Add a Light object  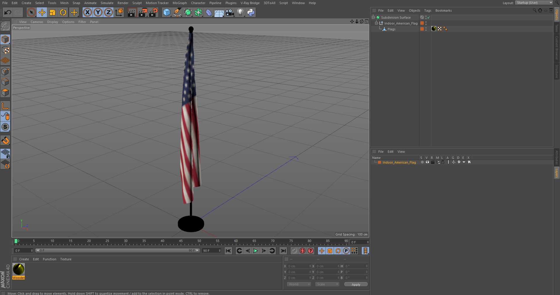pos(240,12)
